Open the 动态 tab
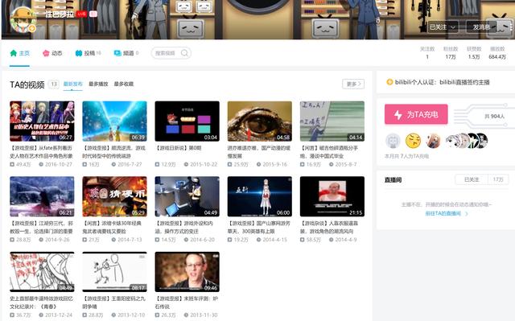The image size is (515, 321). tap(52, 53)
